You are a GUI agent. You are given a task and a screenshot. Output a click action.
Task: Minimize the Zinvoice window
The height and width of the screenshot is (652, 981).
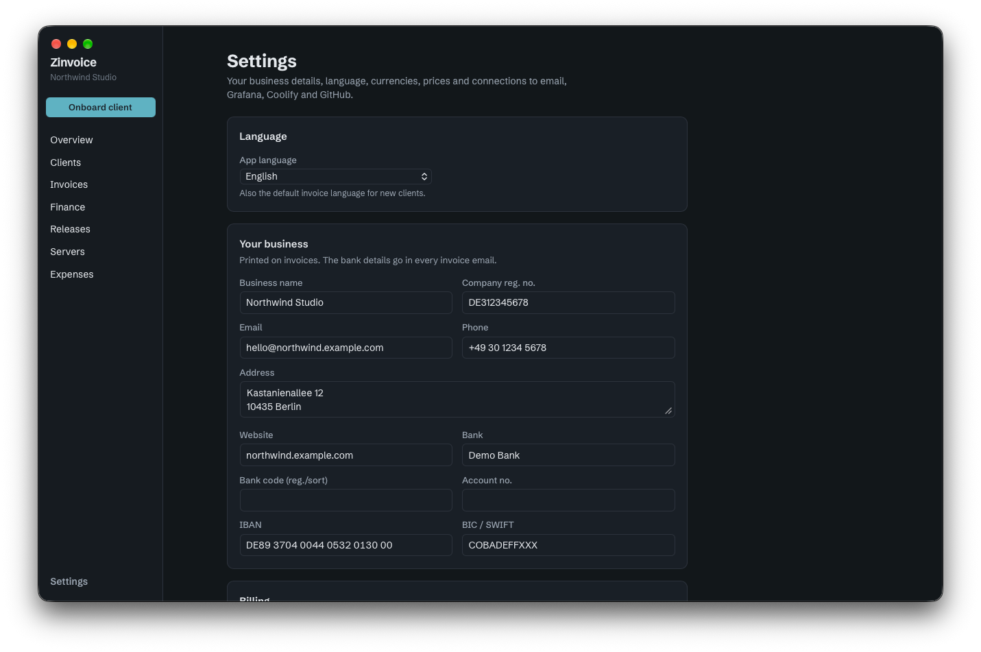point(72,44)
